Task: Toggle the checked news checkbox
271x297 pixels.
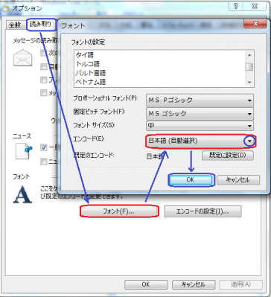Action: pyautogui.click(x=43, y=148)
